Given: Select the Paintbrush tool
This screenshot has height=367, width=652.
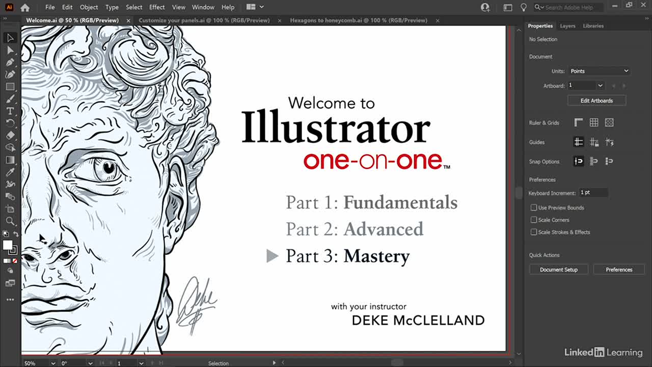Looking at the screenshot, I should pos(10,99).
